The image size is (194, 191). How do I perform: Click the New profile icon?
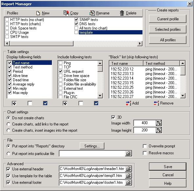coord(38,13)
